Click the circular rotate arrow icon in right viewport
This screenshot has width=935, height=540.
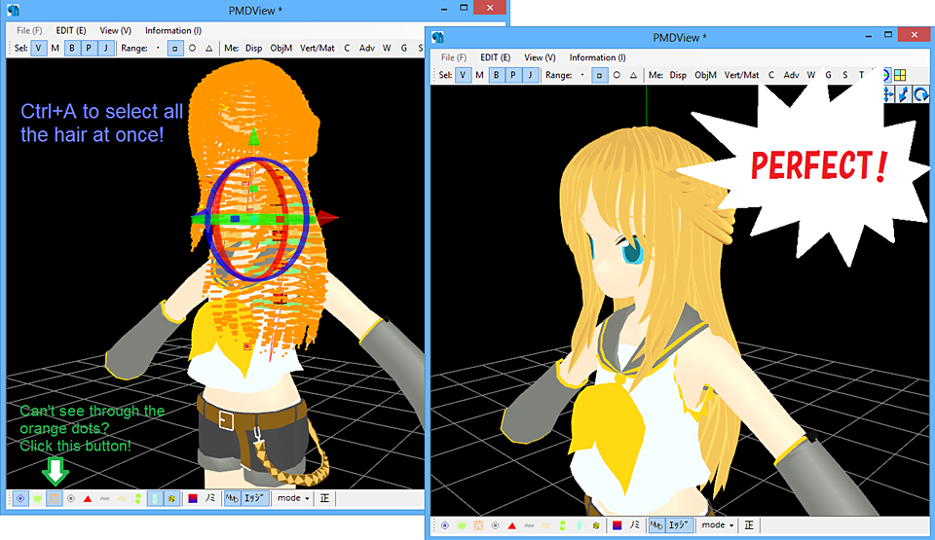tap(921, 94)
